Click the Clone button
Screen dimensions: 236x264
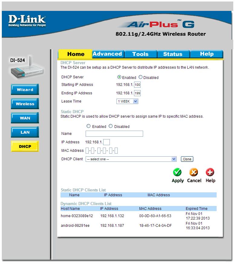click(187, 159)
